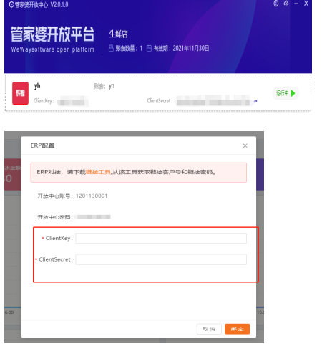Focus the ClientSecret input field
This screenshot has height=349, width=322.
tap(161, 259)
